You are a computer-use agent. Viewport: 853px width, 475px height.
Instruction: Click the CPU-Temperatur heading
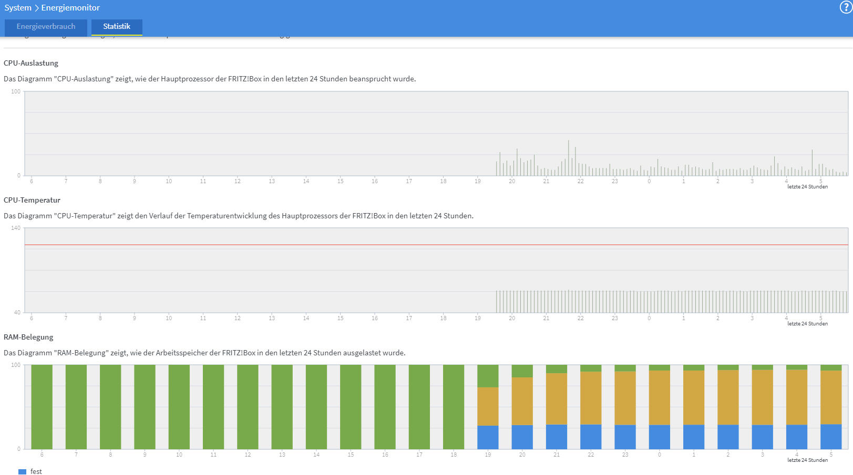click(32, 200)
